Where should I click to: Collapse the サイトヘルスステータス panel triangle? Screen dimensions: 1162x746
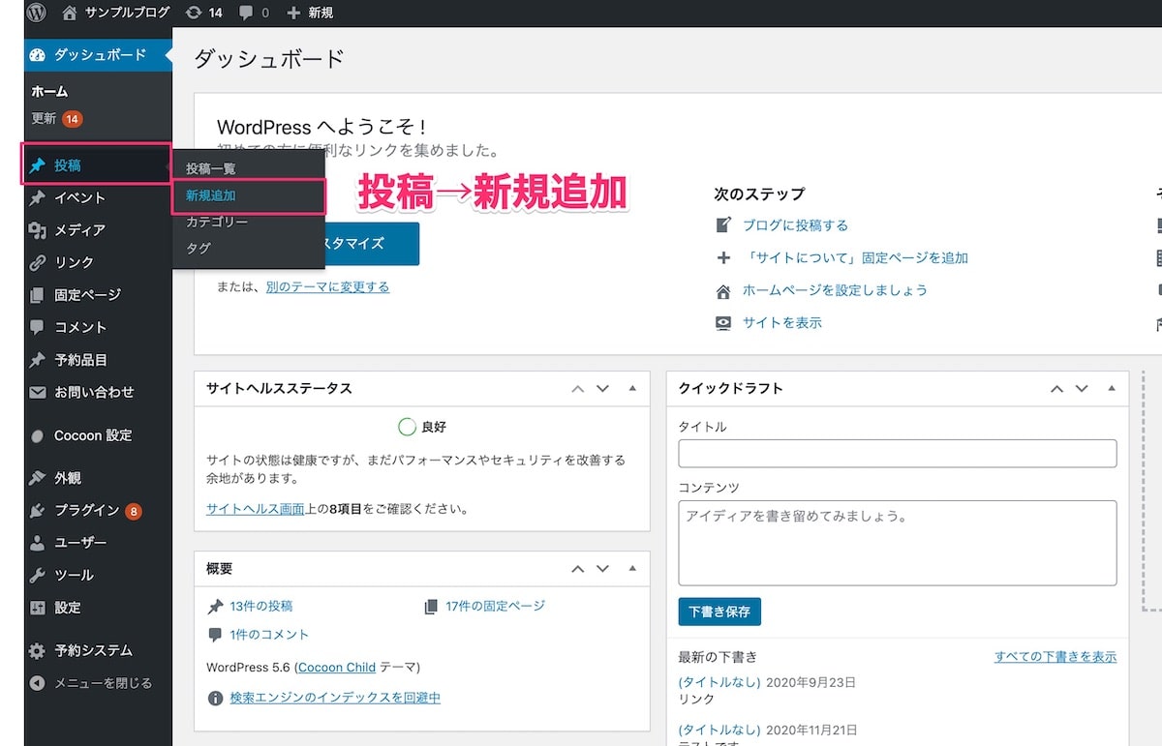click(632, 388)
